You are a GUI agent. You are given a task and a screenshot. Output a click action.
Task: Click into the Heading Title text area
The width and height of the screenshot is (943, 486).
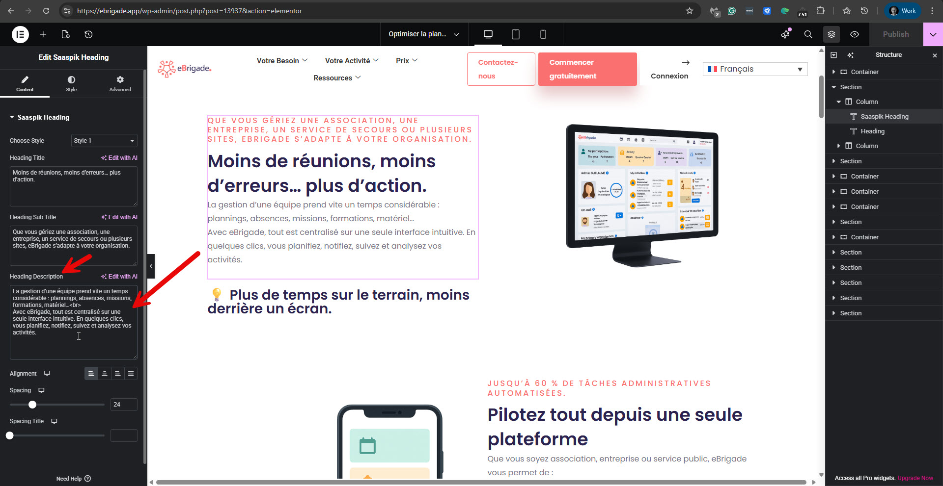point(74,186)
